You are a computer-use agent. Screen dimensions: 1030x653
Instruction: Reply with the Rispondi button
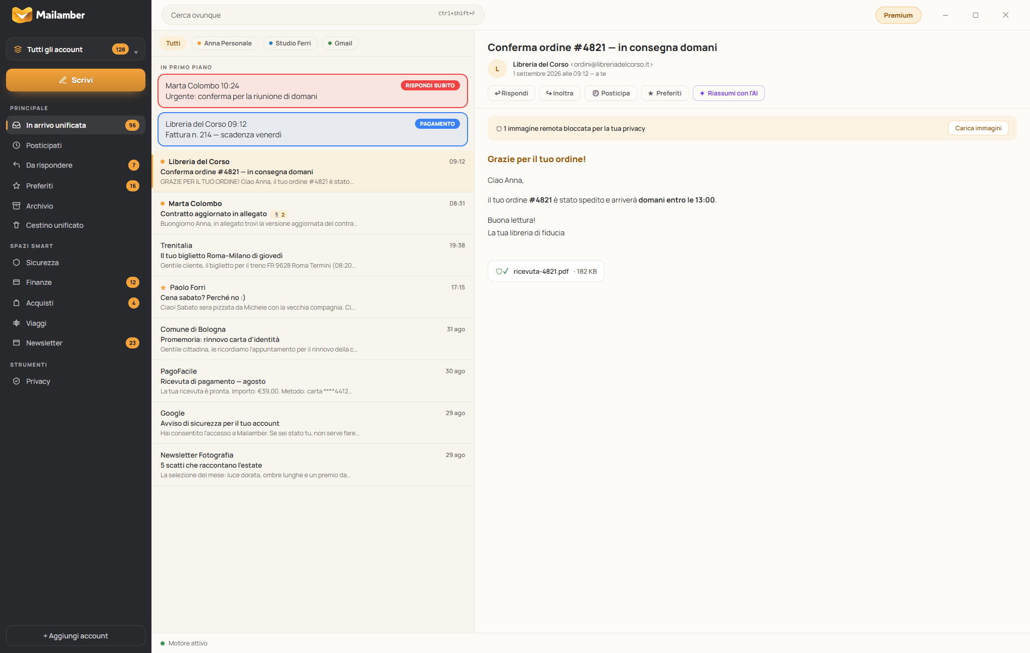pyautogui.click(x=511, y=93)
